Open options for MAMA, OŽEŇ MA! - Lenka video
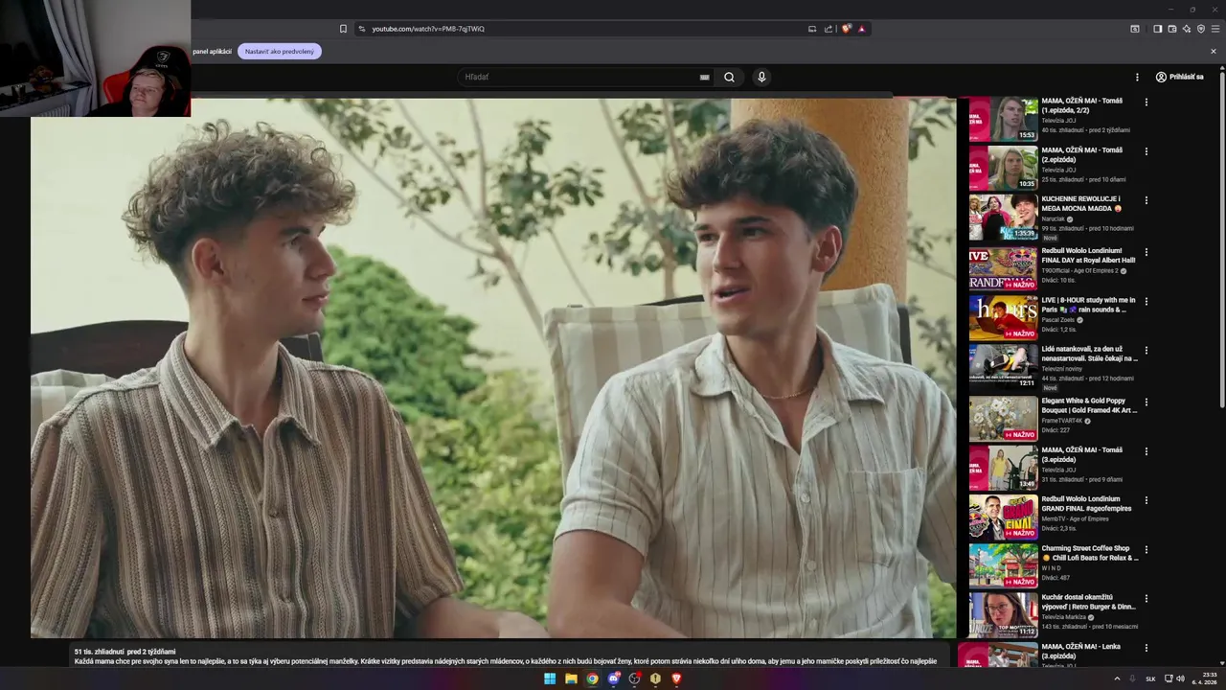 point(1146,648)
